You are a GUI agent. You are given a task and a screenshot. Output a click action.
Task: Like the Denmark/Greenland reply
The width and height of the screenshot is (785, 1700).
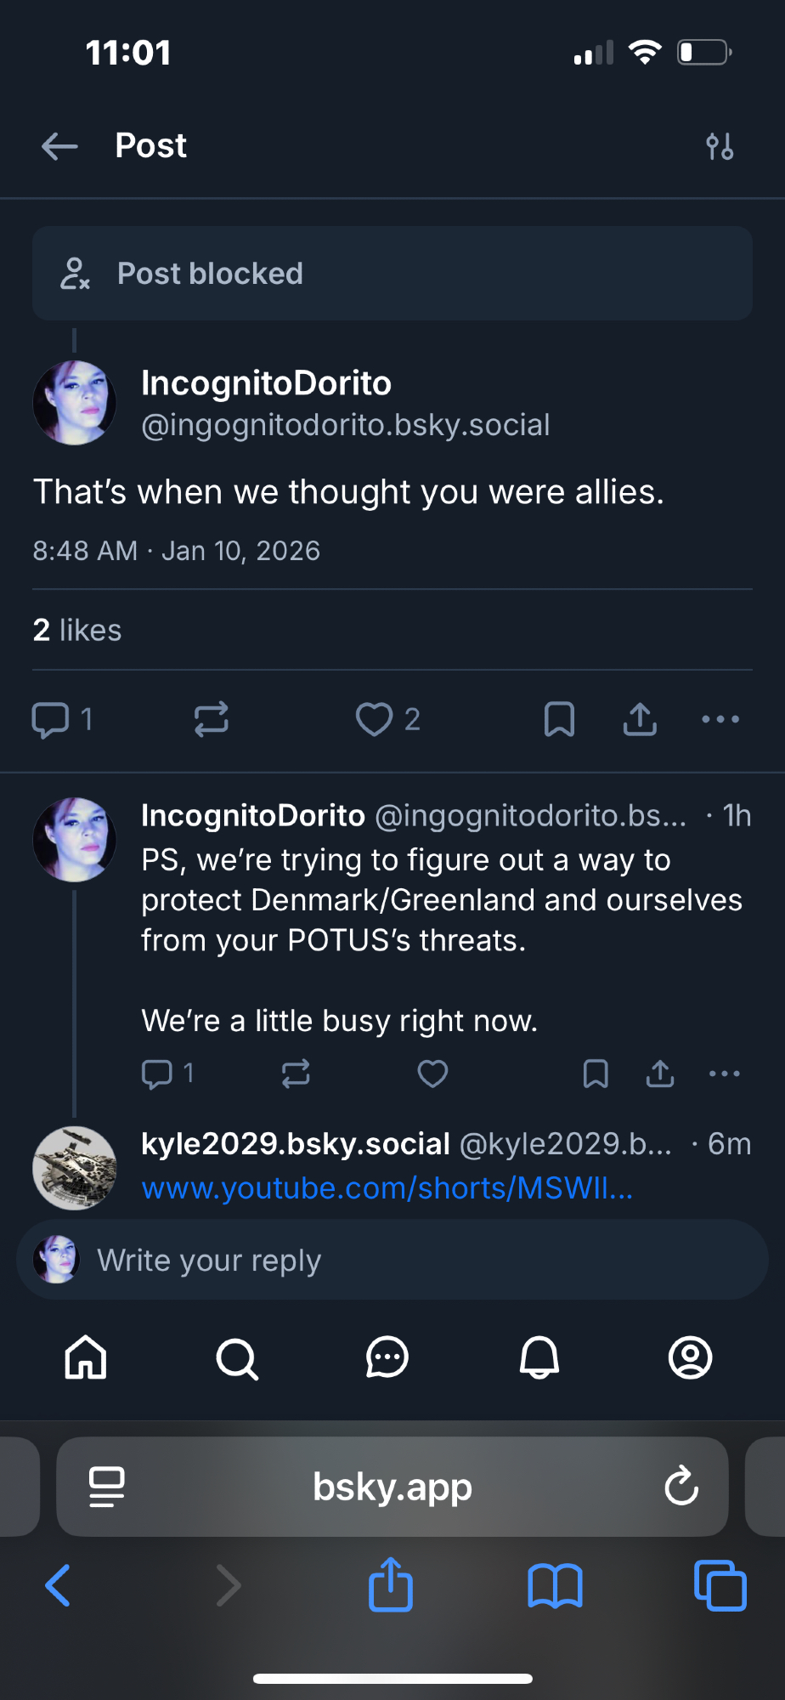[x=432, y=1074]
